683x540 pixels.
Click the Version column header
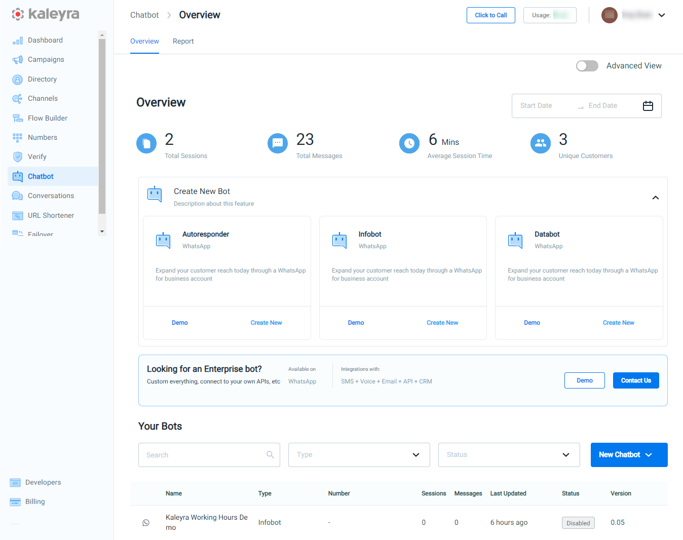(x=621, y=493)
